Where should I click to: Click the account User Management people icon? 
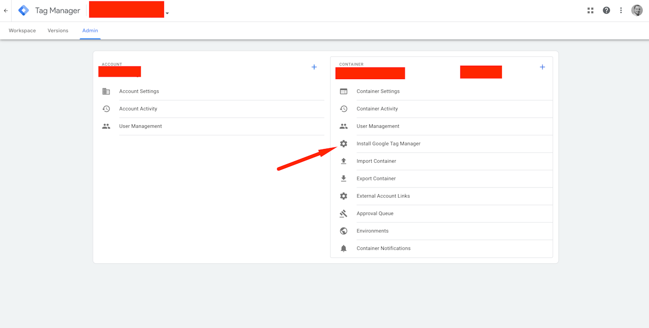tap(106, 126)
